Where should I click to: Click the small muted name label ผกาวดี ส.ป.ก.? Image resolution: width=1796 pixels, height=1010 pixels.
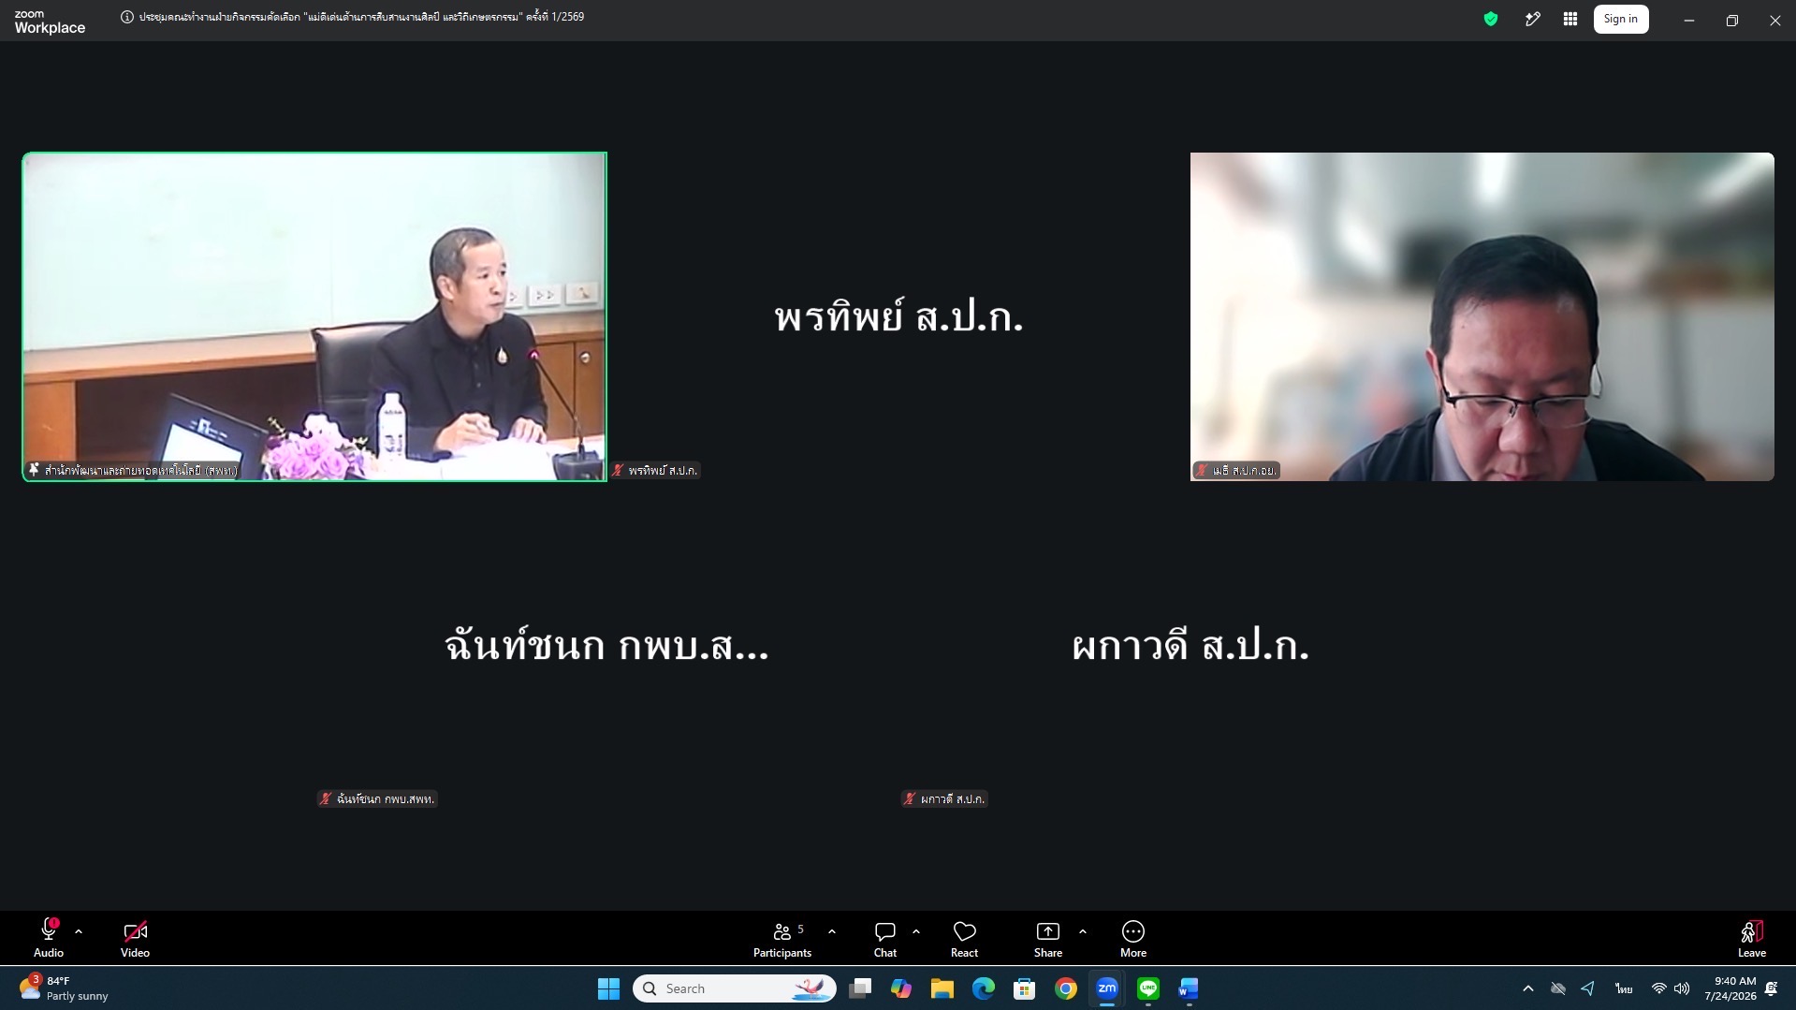[x=944, y=798]
